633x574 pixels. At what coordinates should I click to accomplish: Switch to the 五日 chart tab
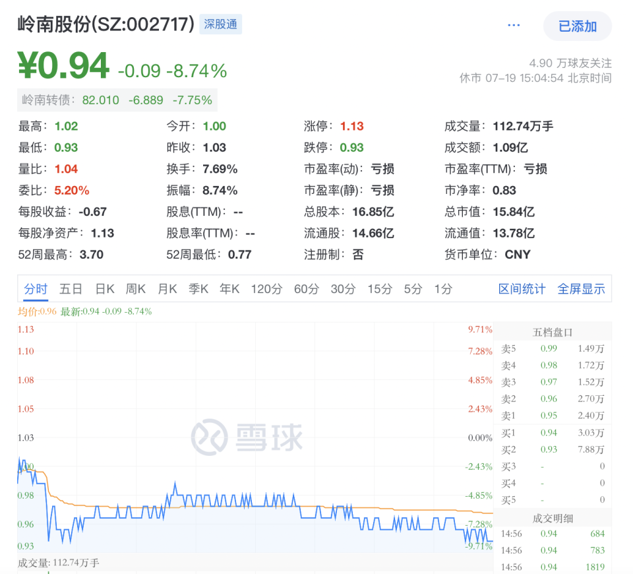pyautogui.click(x=71, y=289)
